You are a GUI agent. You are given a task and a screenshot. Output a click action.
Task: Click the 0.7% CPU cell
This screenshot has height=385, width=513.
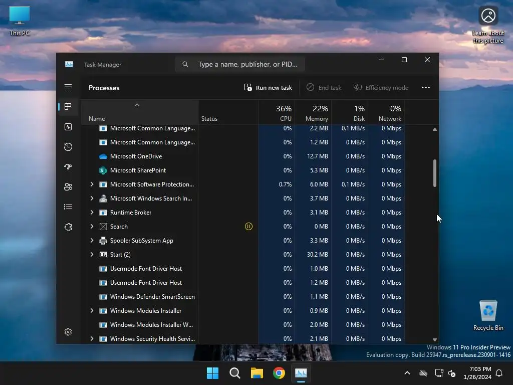pos(277,184)
